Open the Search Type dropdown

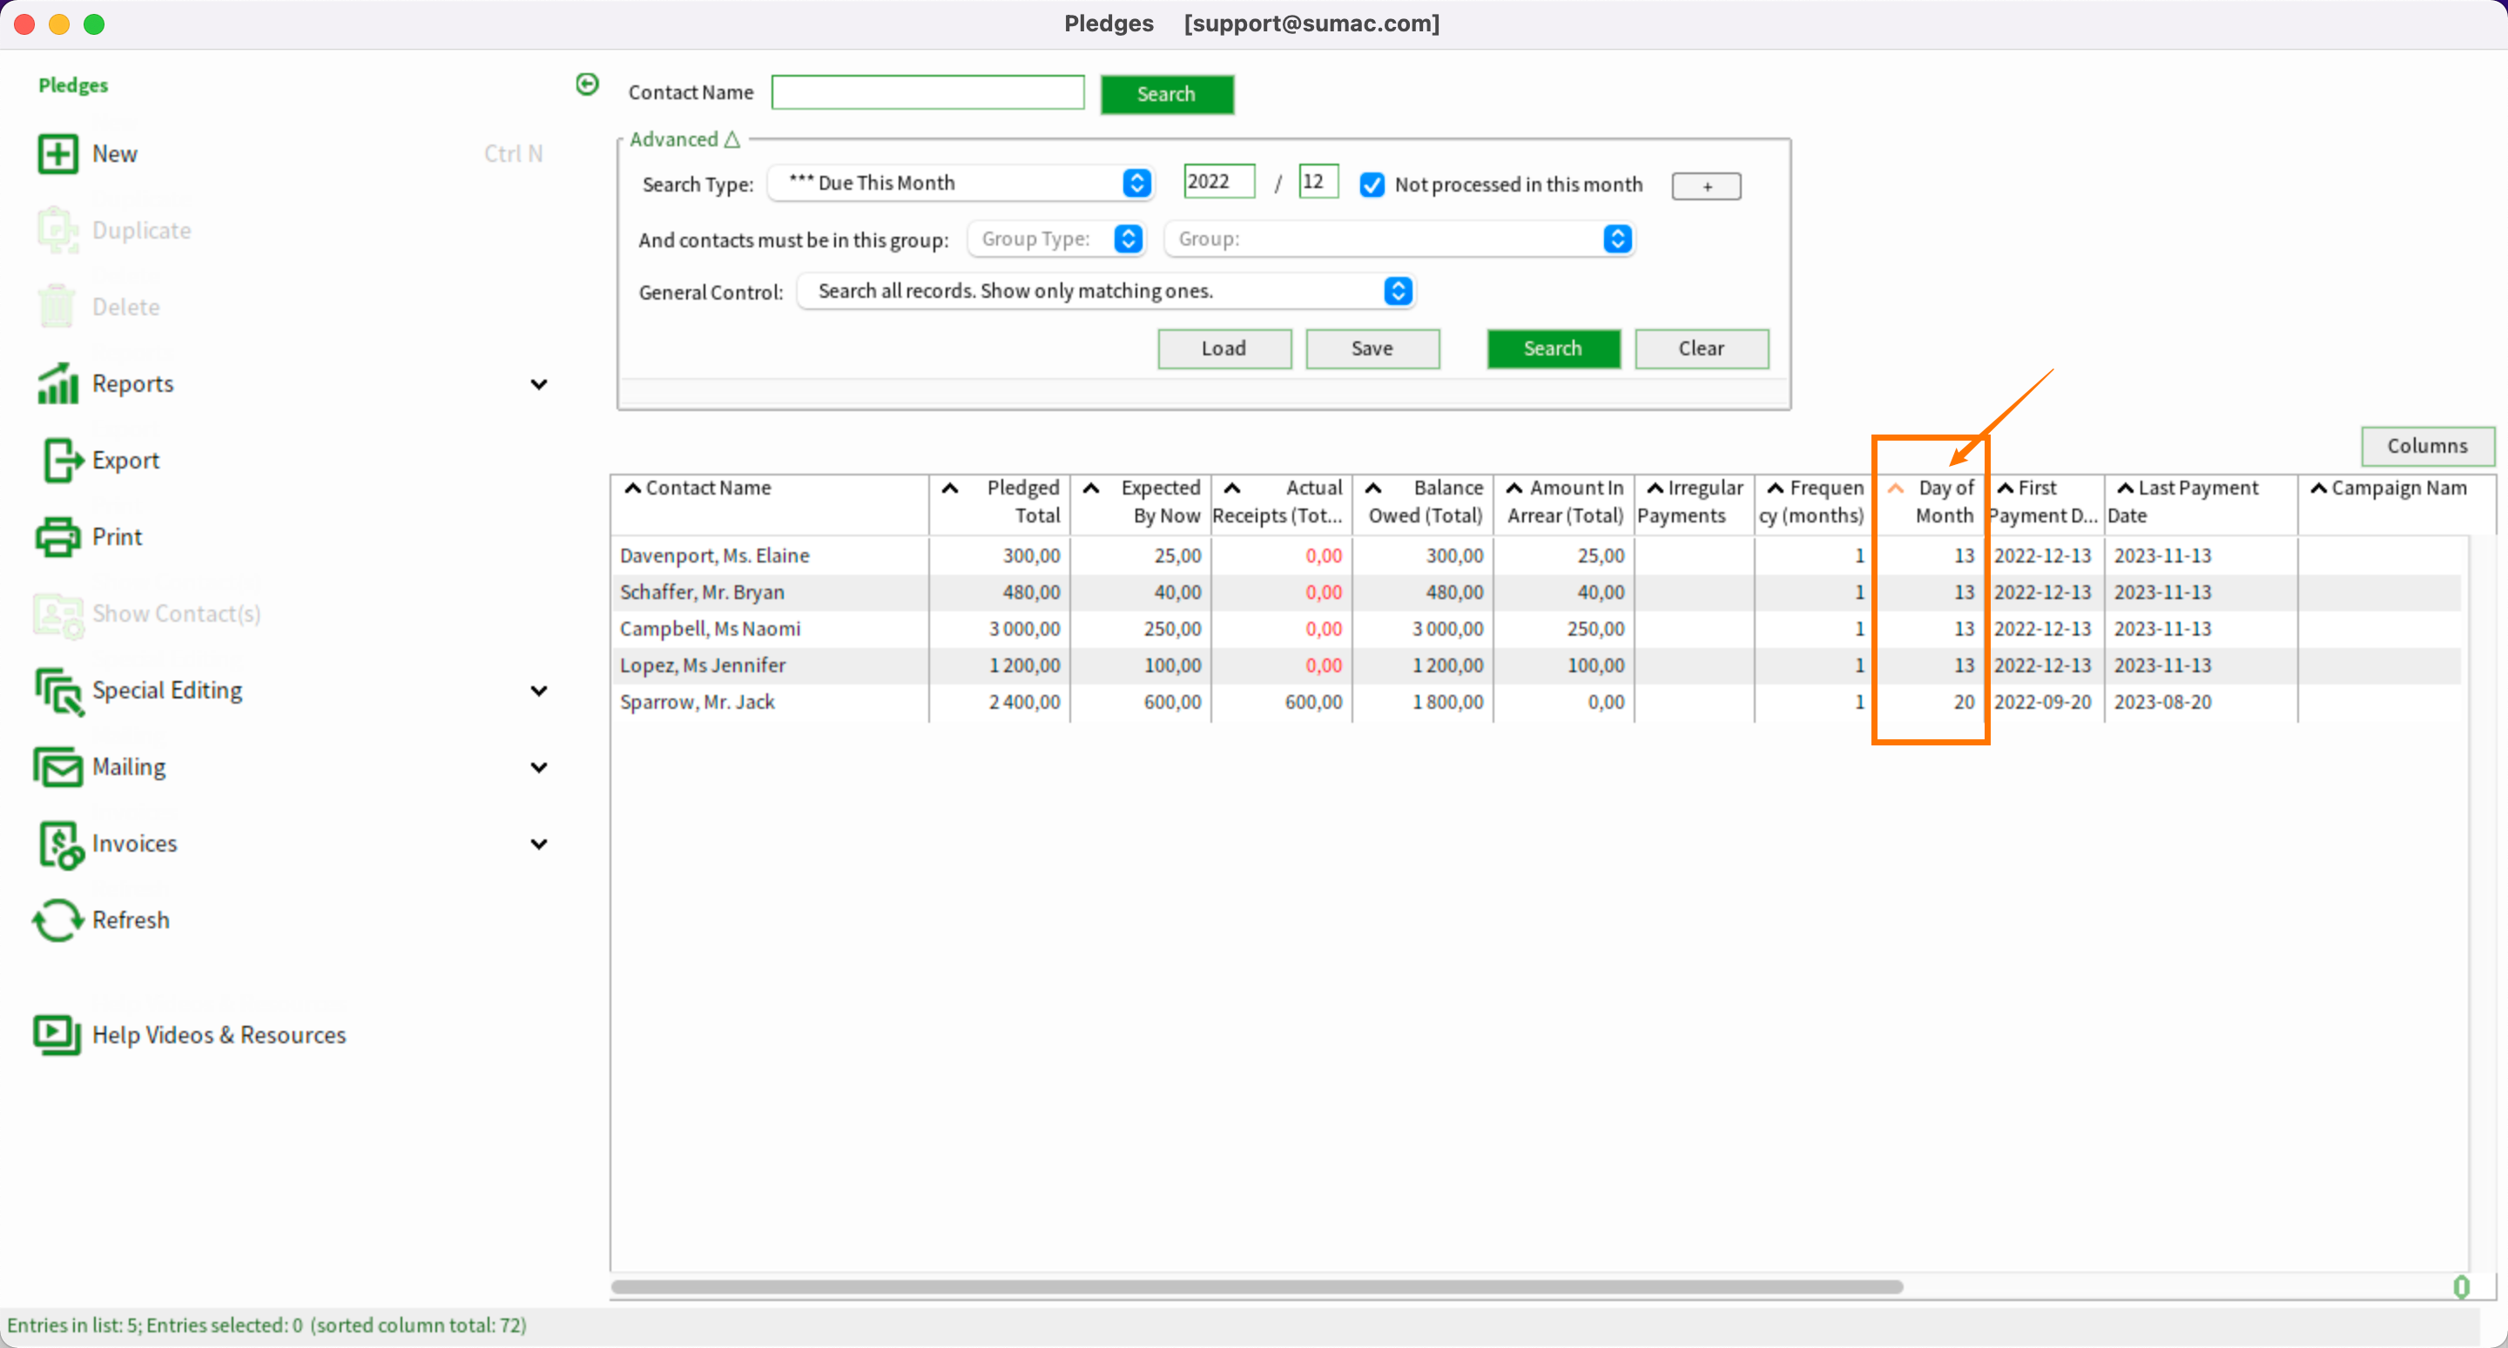(x=961, y=183)
